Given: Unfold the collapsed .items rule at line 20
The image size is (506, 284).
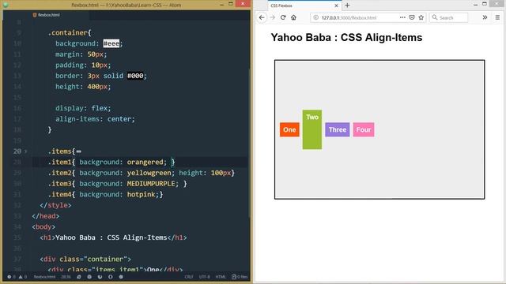Looking at the screenshot, I should pyautogui.click(x=26, y=151).
